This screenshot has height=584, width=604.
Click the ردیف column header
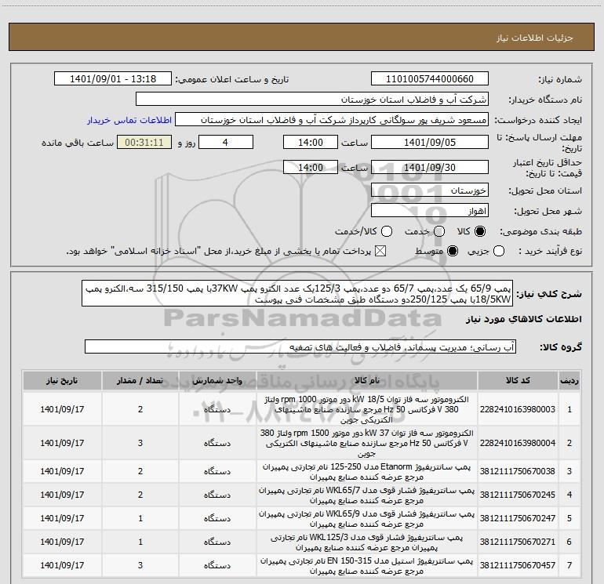pyautogui.click(x=569, y=381)
